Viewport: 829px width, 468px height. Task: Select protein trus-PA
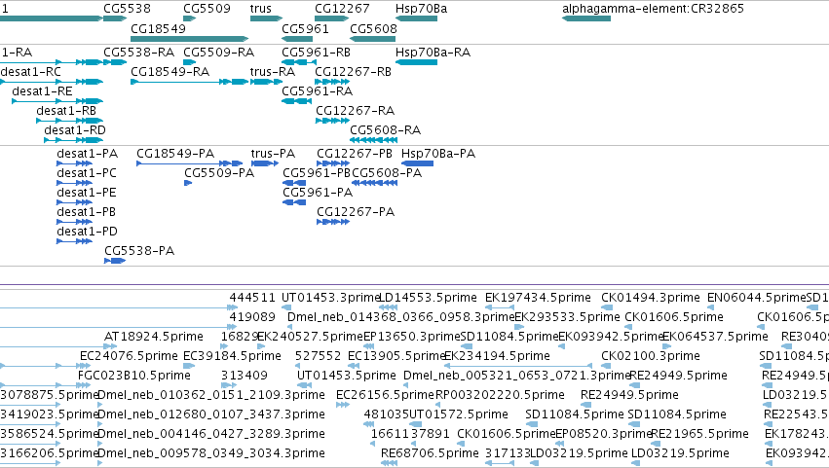tap(273, 154)
